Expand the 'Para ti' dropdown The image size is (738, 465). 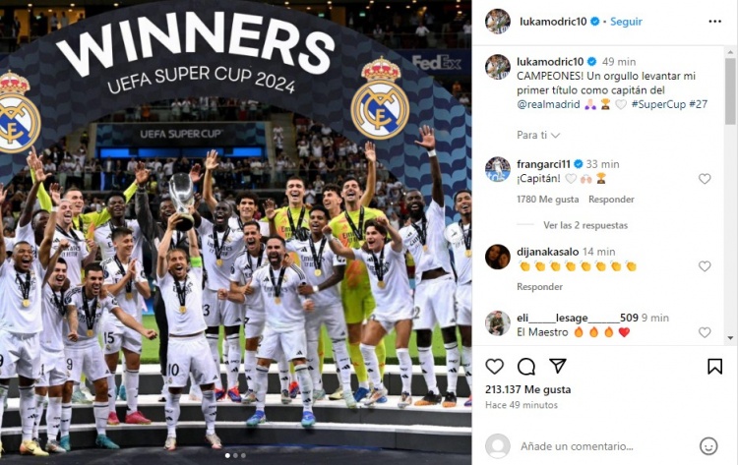pos(538,135)
